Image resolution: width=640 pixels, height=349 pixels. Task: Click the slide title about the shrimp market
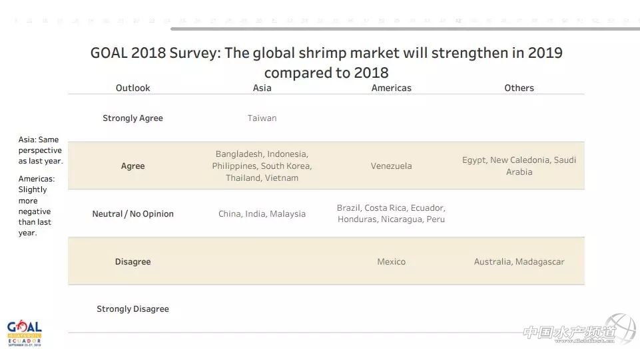(x=326, y=62)
